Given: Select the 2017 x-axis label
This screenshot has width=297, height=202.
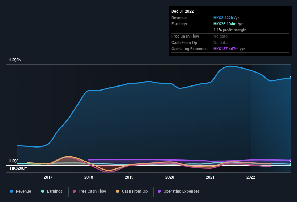Looking at the screenshot, I should point(48,177).
